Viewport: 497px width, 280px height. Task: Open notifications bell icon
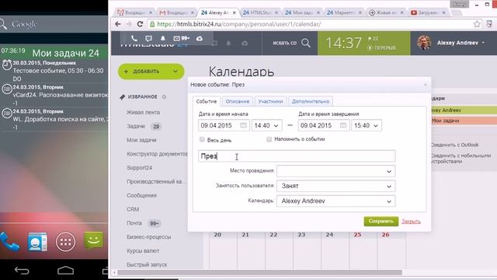pos(162,38)
